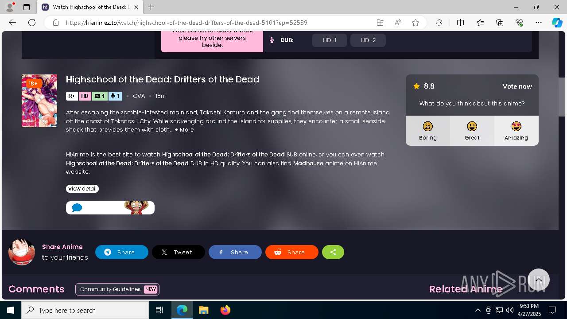Toggle Split screen view
Screen dimensions: 567x319
pyautogui.click(x=460, y=23)
